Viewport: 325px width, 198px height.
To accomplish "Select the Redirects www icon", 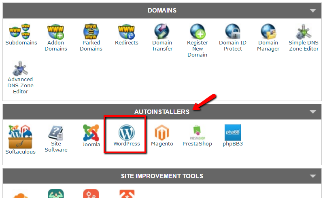I will point(126,32).
